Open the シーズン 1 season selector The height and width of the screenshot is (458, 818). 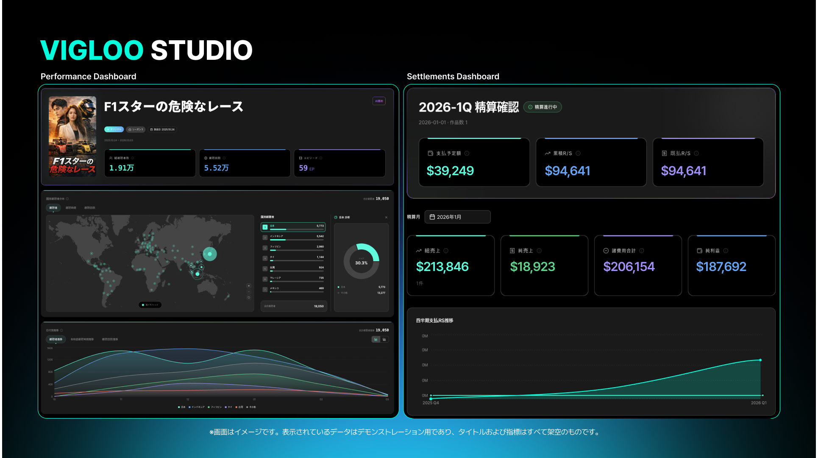136,130
